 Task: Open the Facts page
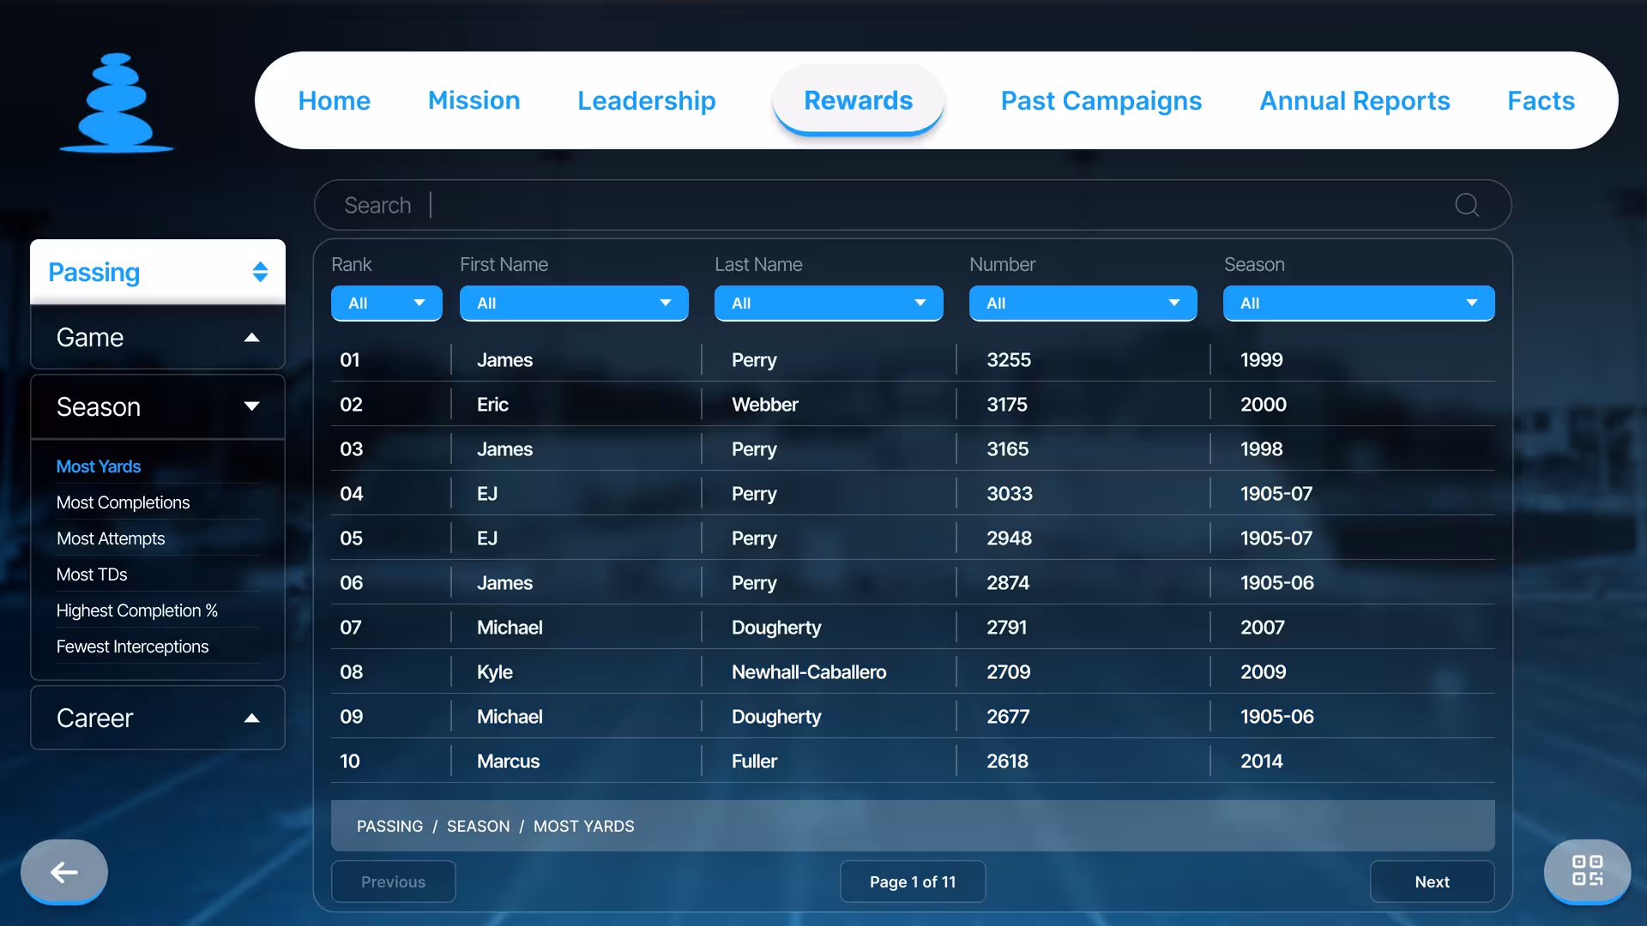[x=1540, y=100]
